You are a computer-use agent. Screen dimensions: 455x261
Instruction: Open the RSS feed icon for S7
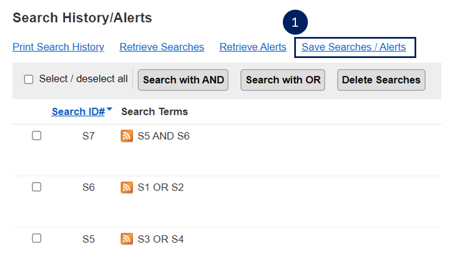coord(127,136)
